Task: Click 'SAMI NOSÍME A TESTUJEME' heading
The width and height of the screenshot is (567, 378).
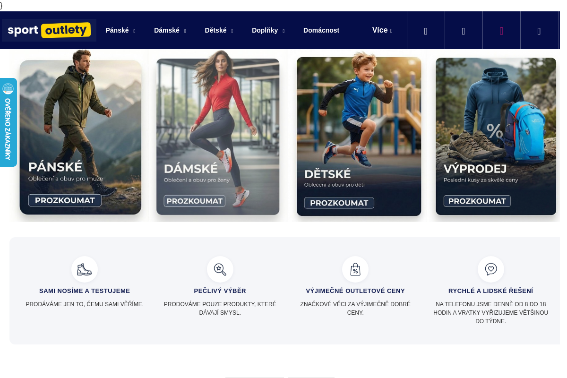Action: [x=85, y=291]
